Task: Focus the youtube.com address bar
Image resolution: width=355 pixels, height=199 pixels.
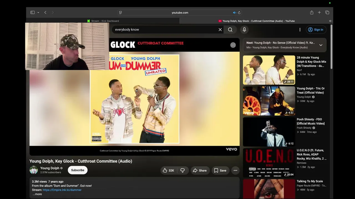Action: click(x=180, y=12)
